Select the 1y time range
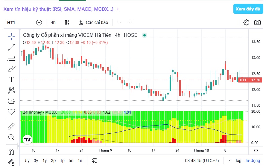 (x=45, y=161)
